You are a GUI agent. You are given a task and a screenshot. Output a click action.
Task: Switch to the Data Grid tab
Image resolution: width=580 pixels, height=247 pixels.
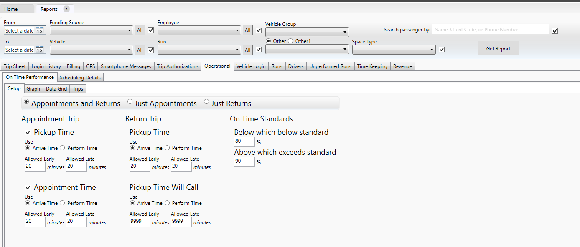tap(56, 88)
